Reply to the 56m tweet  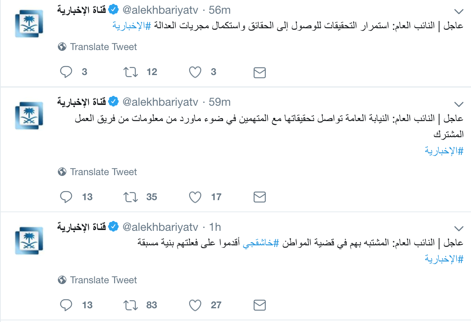pyautogui.click(x=66, y=72)
